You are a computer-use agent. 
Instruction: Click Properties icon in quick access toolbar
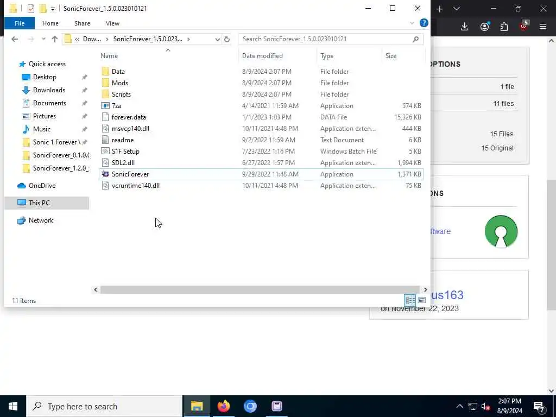pyautogui.click(x=31, y=9)
